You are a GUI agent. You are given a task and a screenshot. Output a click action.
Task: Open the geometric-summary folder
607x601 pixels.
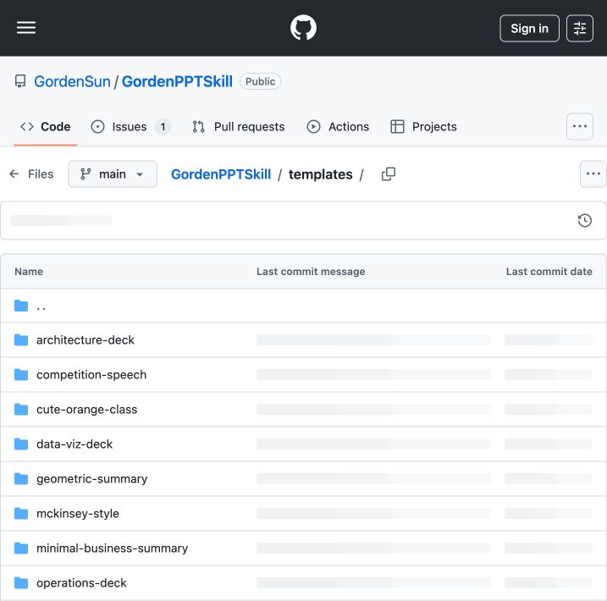tap(91, 479)
